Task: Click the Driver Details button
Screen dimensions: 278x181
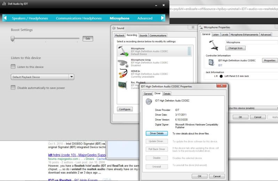Action: (157, 133)
